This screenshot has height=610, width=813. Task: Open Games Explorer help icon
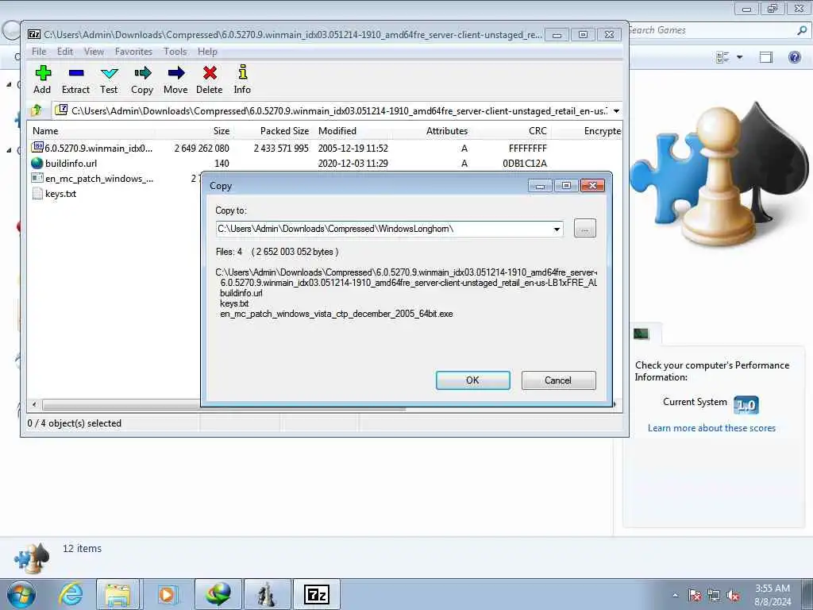[794, 57]
